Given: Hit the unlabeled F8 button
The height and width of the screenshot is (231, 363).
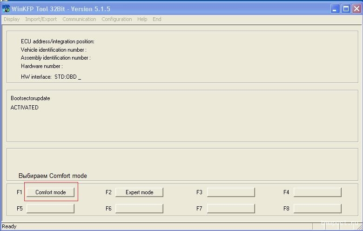Looking at the screenshot, I should pyautogui.click(x=317, y=209).
